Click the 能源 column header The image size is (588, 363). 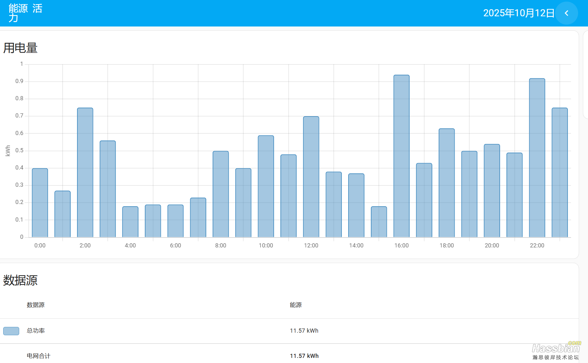[x=296, y=305]
